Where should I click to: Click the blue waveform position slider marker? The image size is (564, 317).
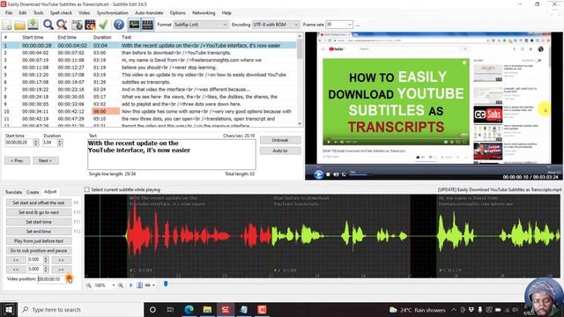166,284
